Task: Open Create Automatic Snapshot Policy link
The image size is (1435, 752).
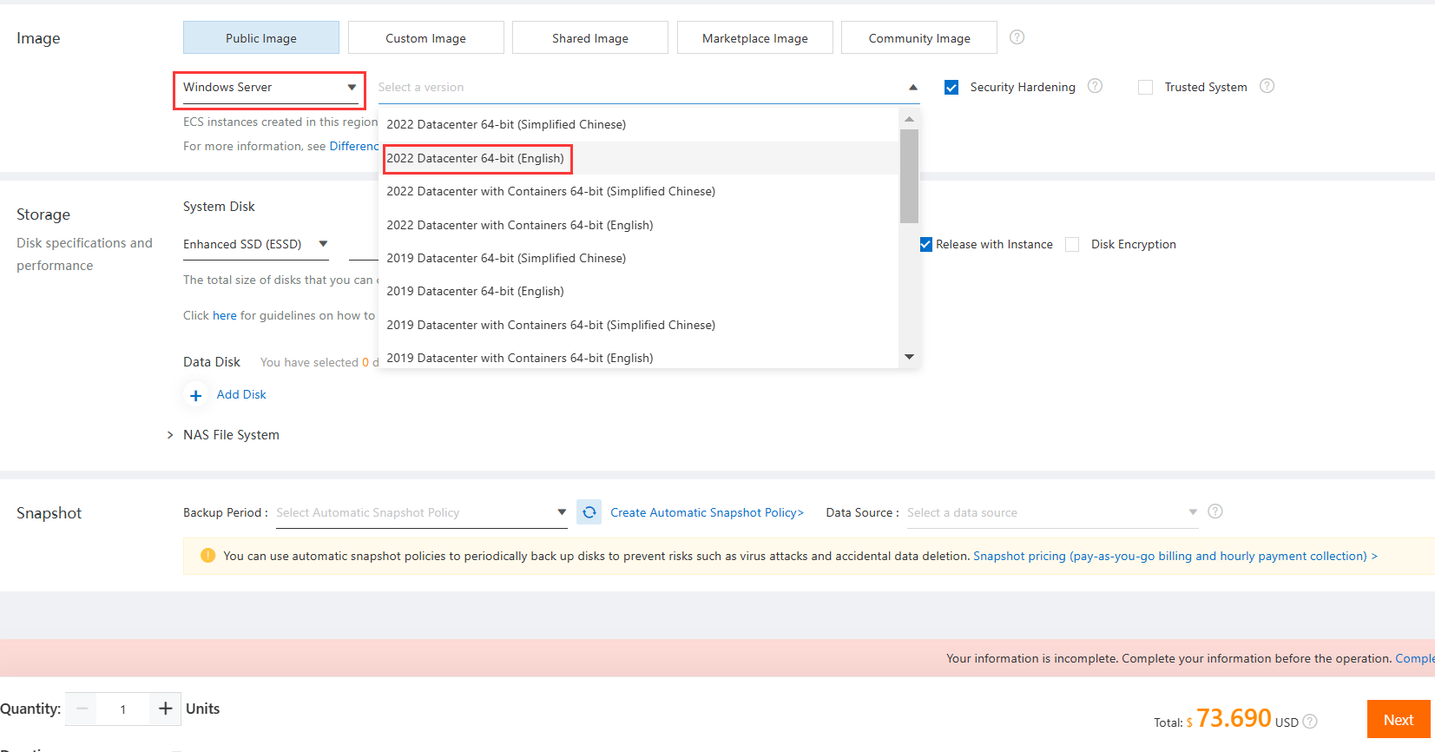Action: click(707, 513)
